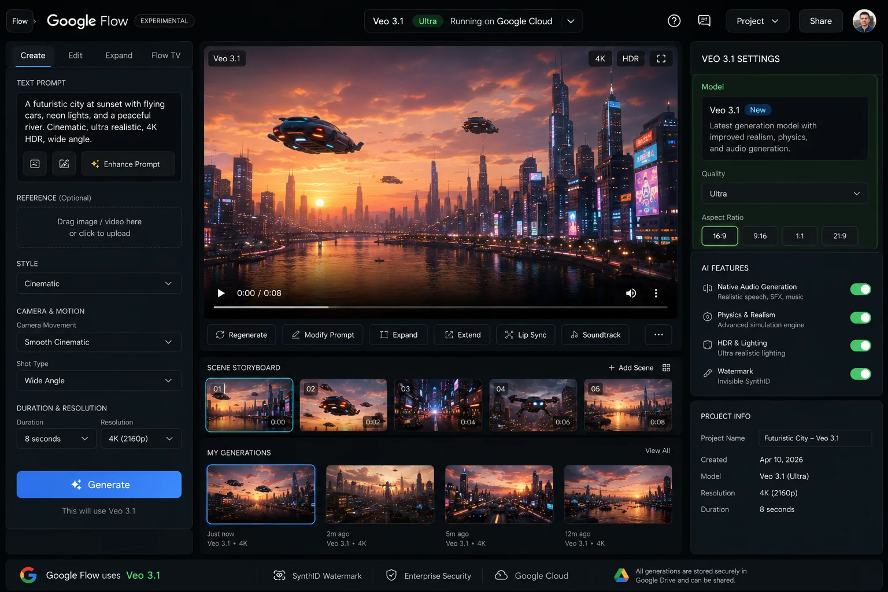Click the Google Drive logo icon

point(621,575)
